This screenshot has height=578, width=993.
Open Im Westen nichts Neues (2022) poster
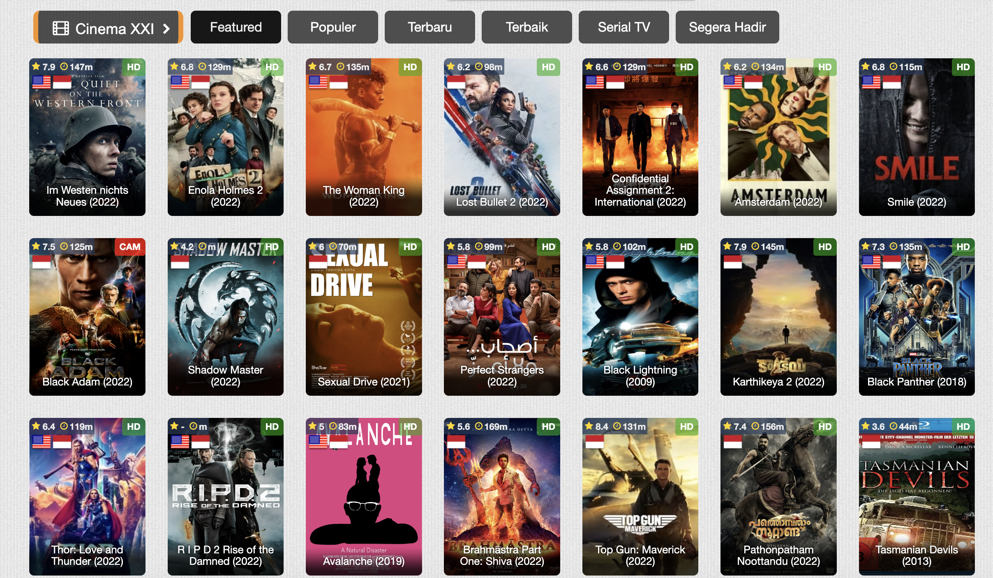pyautogui.click(x=87, y=137)
